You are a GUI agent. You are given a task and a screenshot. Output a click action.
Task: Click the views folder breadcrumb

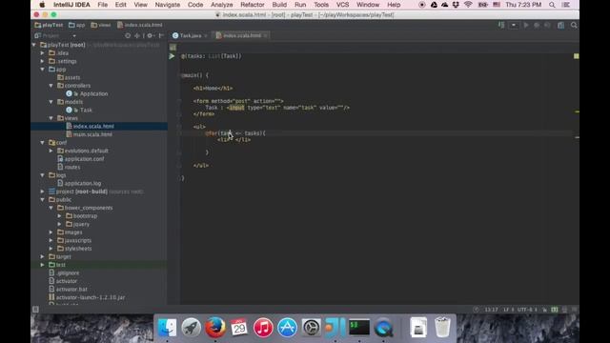(x=101, y=25)
